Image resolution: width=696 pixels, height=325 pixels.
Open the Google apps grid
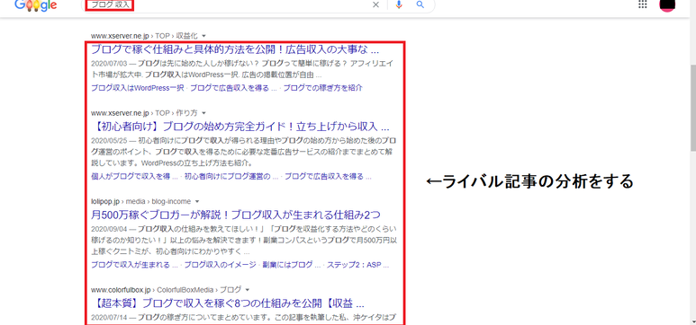642,4
